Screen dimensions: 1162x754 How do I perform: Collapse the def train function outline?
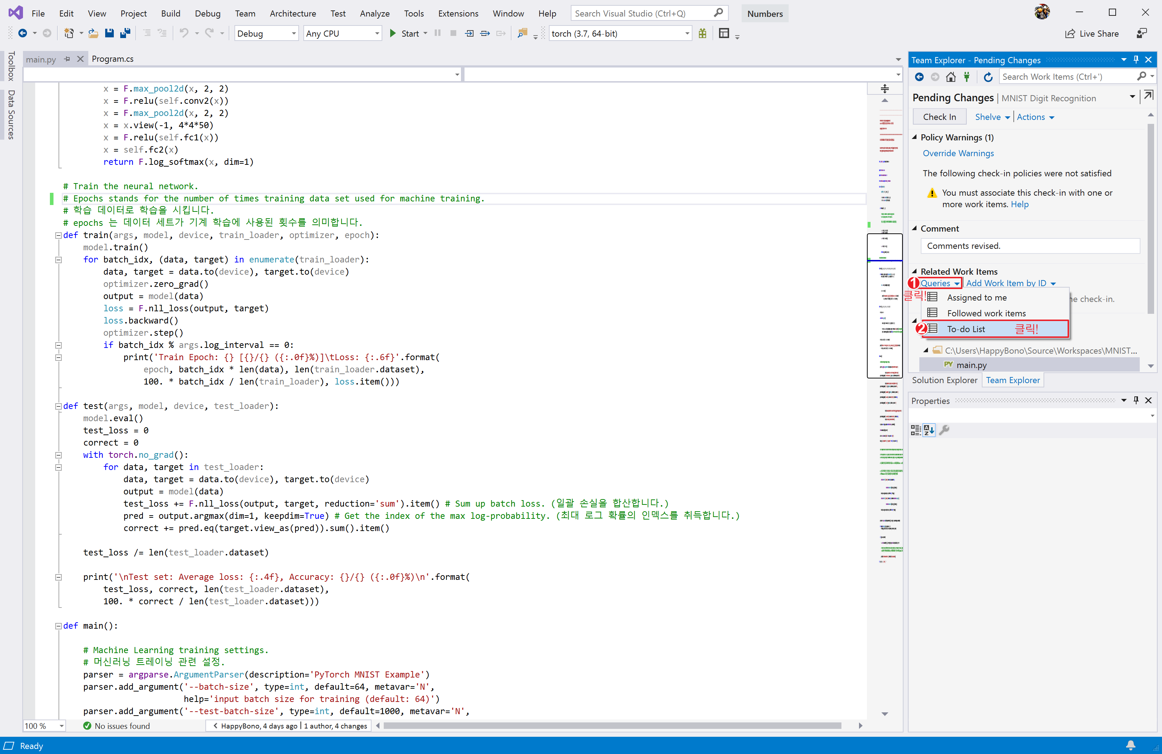click(x=59, y=236)
